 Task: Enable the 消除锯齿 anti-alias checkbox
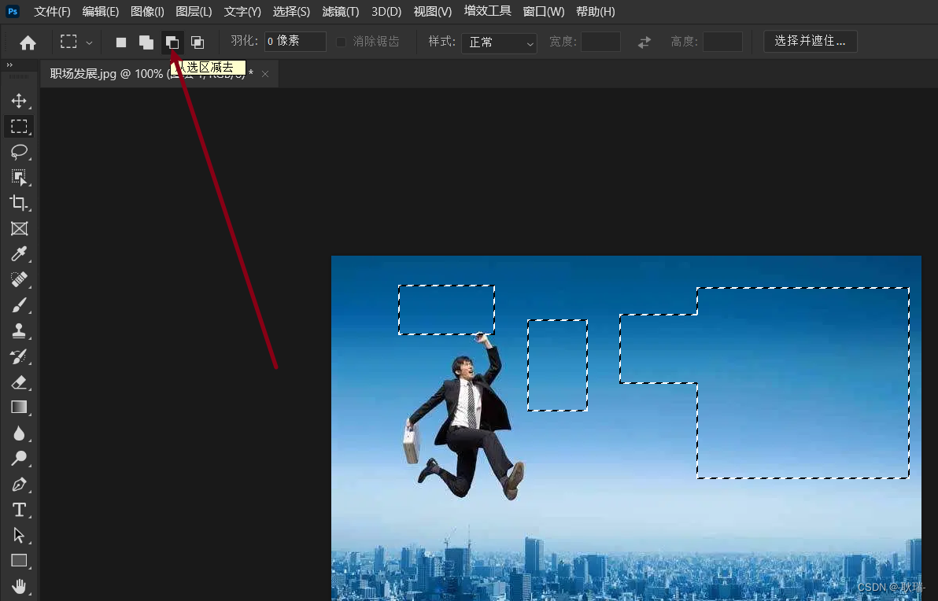click(341, 42)
